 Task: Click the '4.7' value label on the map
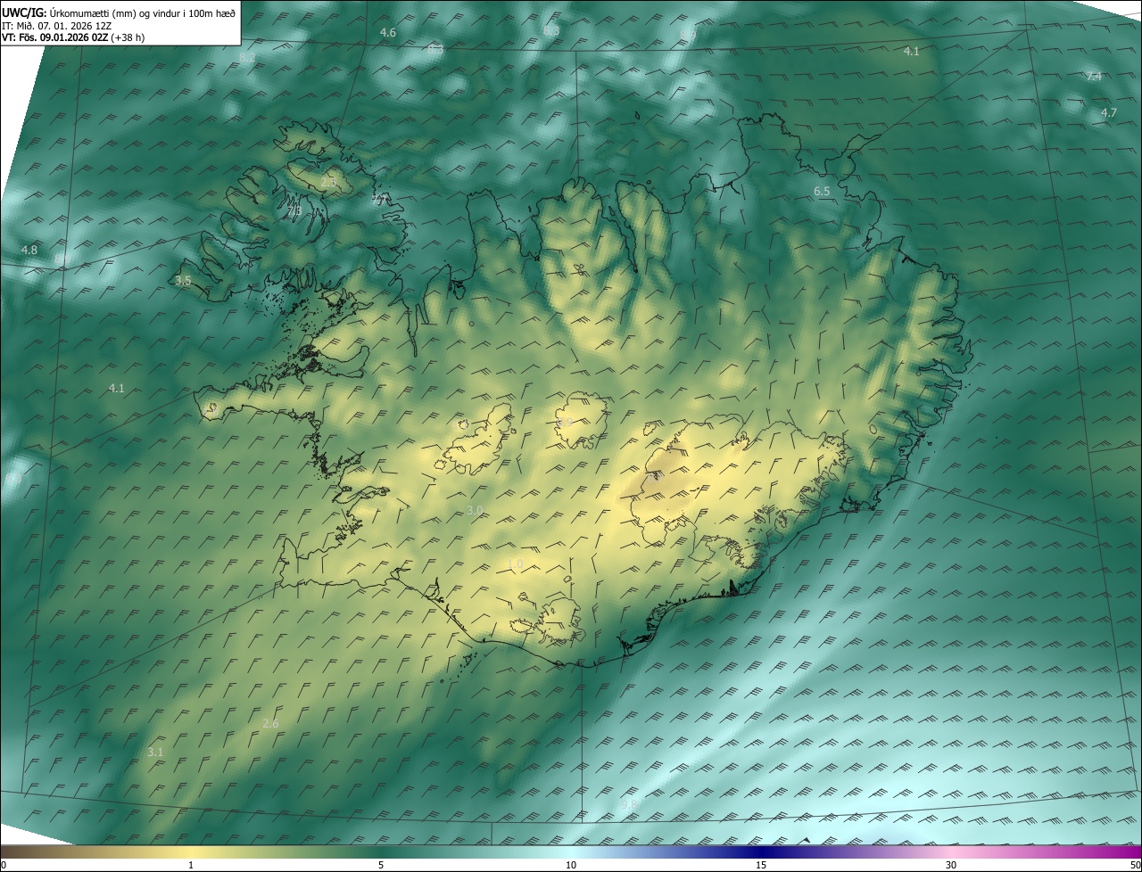pyautogui.click(x=1109, y=113)
